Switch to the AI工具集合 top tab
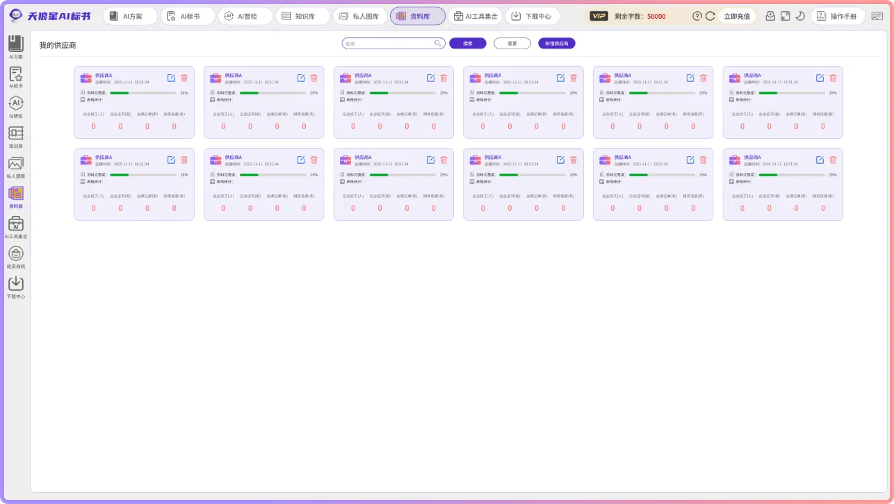894x504 pixels. pyautogui.click(x=475, y=16)
